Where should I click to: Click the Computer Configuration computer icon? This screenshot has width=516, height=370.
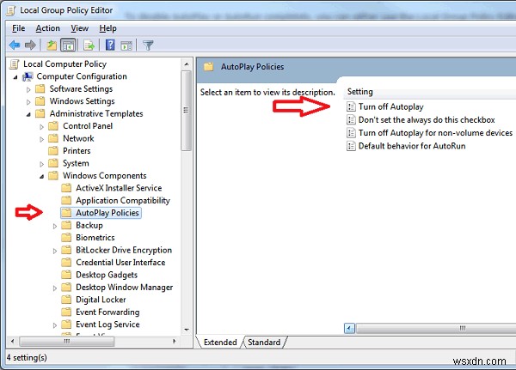click(x=28, y=76)
